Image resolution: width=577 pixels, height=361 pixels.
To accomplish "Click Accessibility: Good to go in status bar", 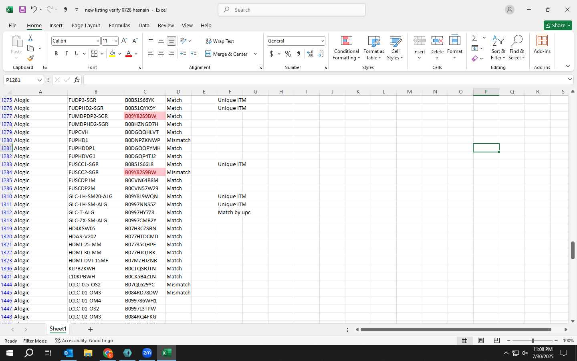I will [x=84, y=341].
